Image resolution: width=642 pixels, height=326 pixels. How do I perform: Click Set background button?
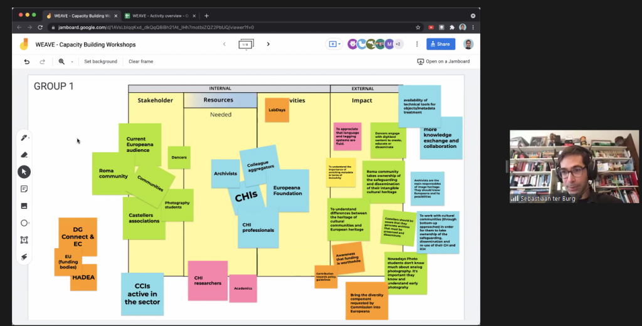pos(101,61)
